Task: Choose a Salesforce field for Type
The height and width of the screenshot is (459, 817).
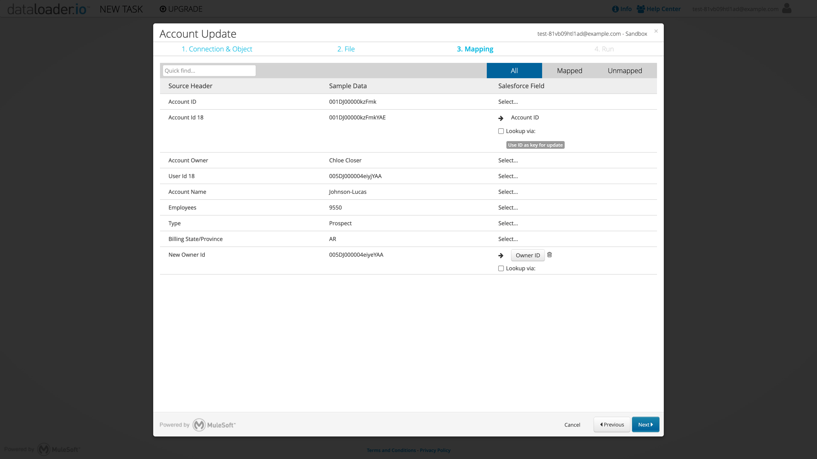Action: click(508, 223)
